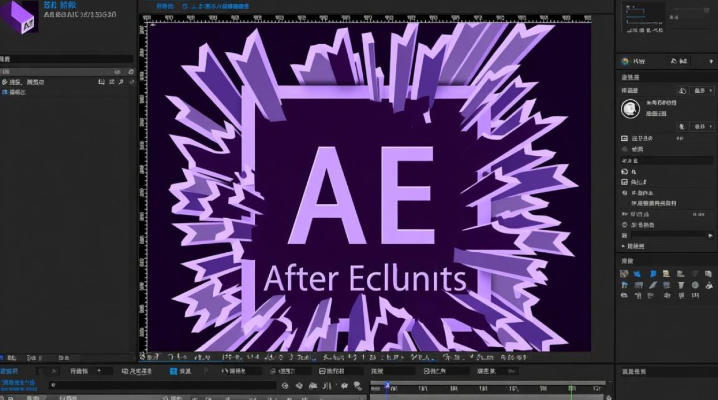Click the multicolored circle icon in right panel header
The image size is (718, 400).
[x=625, y=61]
